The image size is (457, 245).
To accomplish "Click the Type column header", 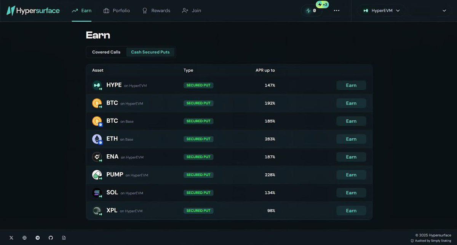I will [x=188, y=70].
